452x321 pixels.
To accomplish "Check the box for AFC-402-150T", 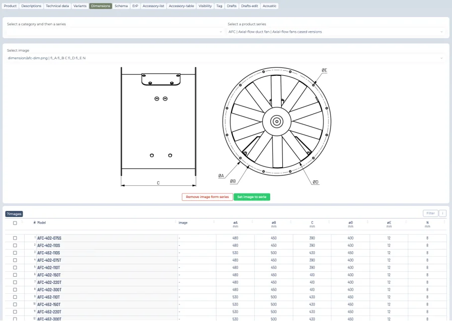I will pos(15,275).
